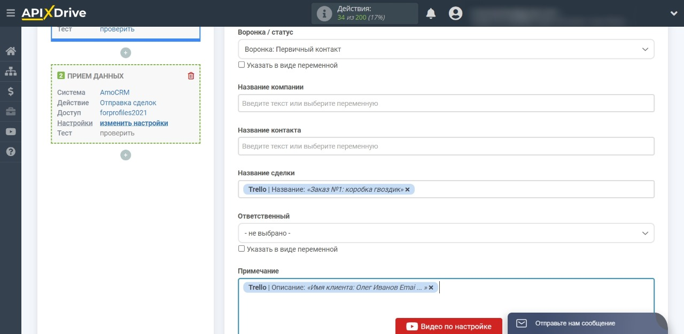684x334 pixels.
Task: Click проверить in the ПРИЕМ ДАННЫХ block
Action: 117,133
